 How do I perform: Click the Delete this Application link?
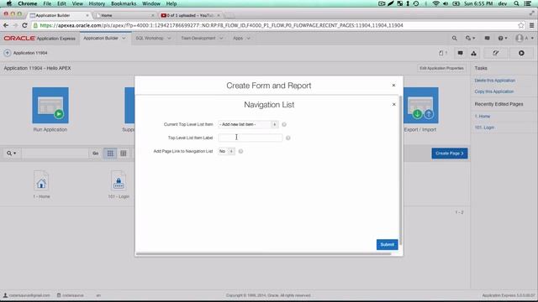[x=495, y=81]
